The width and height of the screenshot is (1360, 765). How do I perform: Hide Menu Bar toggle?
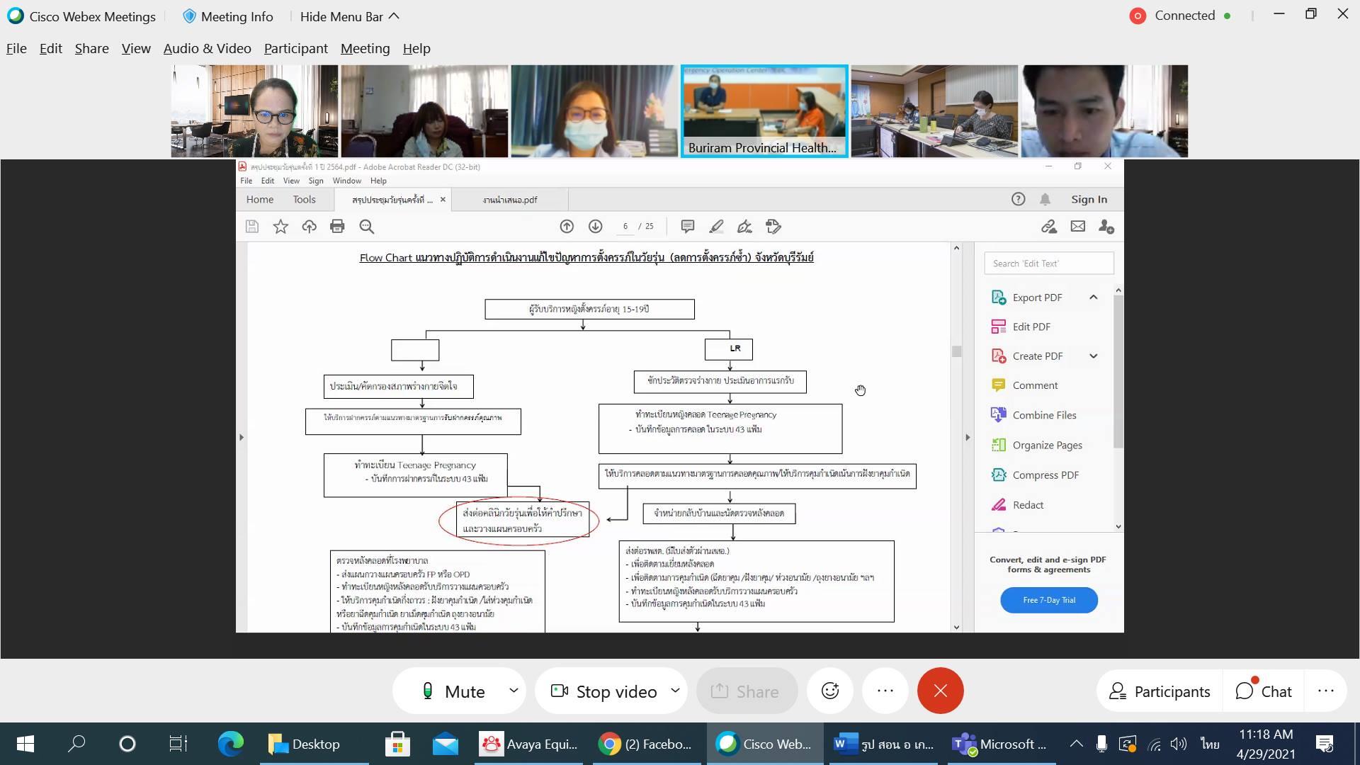point(349,16)
